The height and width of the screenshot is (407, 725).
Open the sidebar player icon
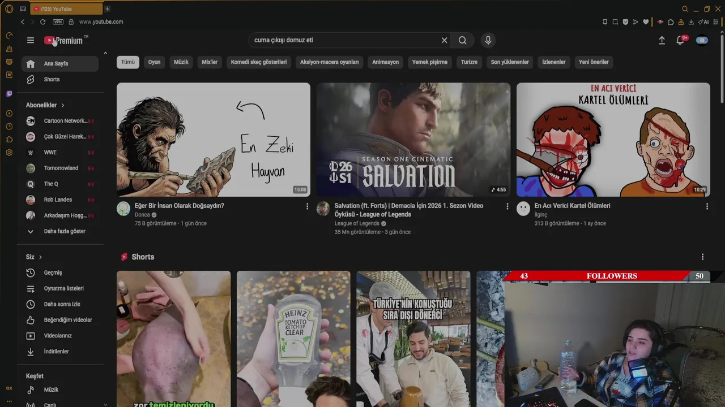coord(9,114)
